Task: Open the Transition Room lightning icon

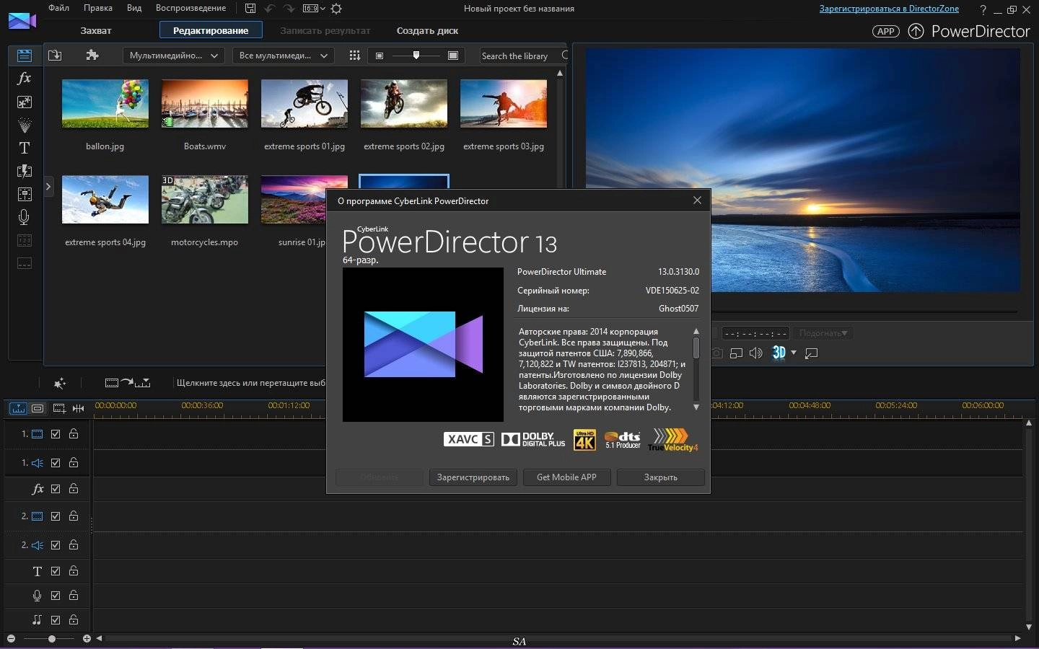Action: [x=25, y=171]
